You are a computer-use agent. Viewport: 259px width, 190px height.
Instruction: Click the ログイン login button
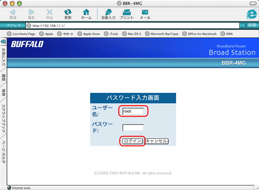coord(133,141)
